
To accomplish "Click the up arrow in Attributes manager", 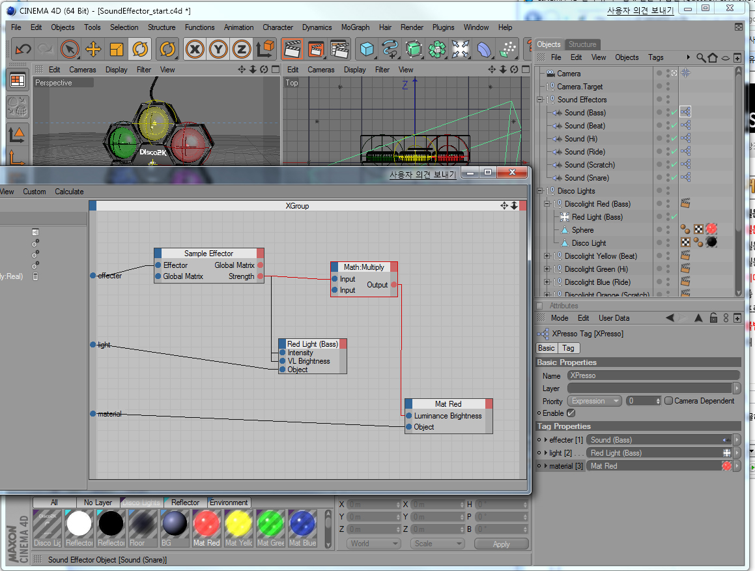I will 698,318.
